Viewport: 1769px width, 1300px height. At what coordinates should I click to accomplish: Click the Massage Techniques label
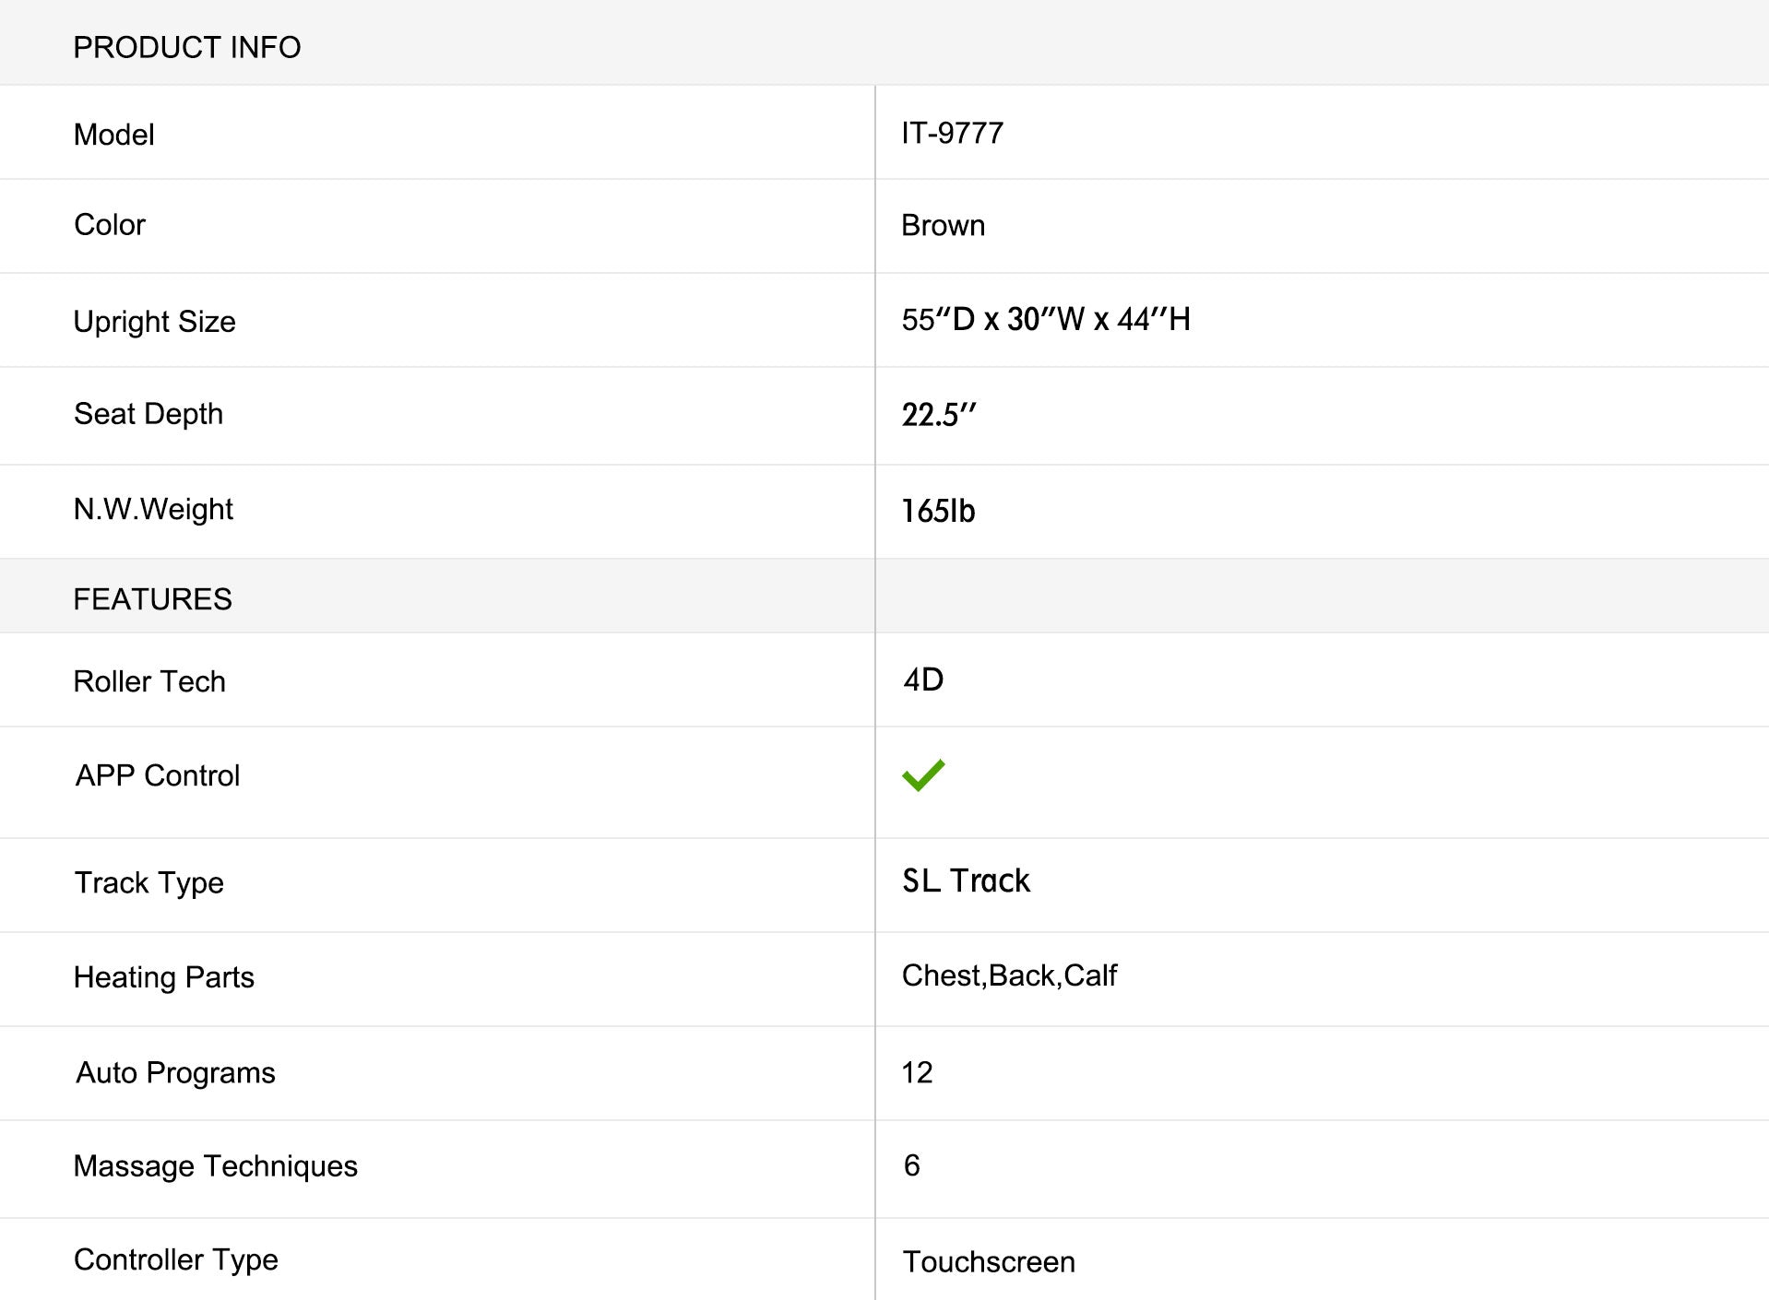216,1166
